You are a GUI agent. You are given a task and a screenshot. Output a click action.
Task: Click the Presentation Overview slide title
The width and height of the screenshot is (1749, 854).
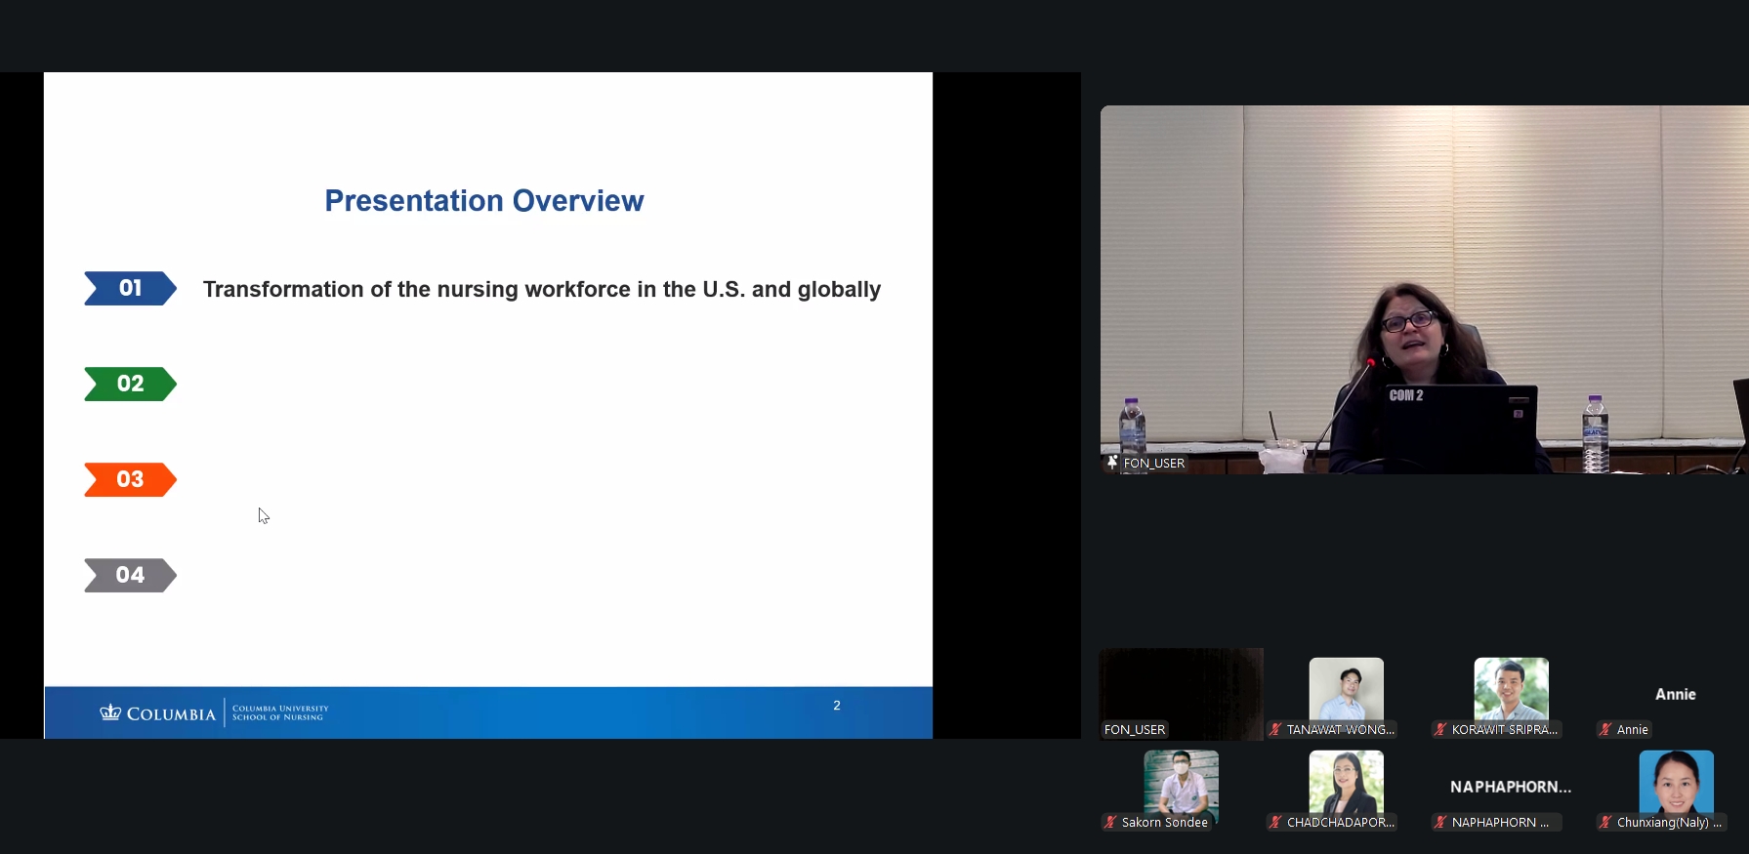(484, 201)
